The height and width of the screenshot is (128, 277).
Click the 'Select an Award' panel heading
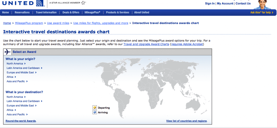click(24, 52)
